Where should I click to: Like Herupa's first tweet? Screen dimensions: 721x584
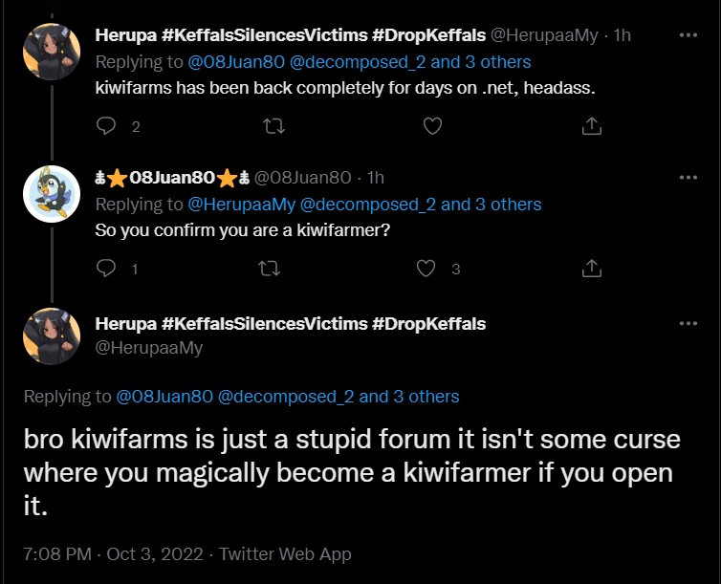pos(432,125)
